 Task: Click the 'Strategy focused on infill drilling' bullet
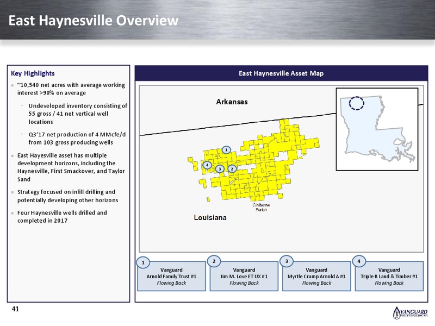(x=67, y=196)
